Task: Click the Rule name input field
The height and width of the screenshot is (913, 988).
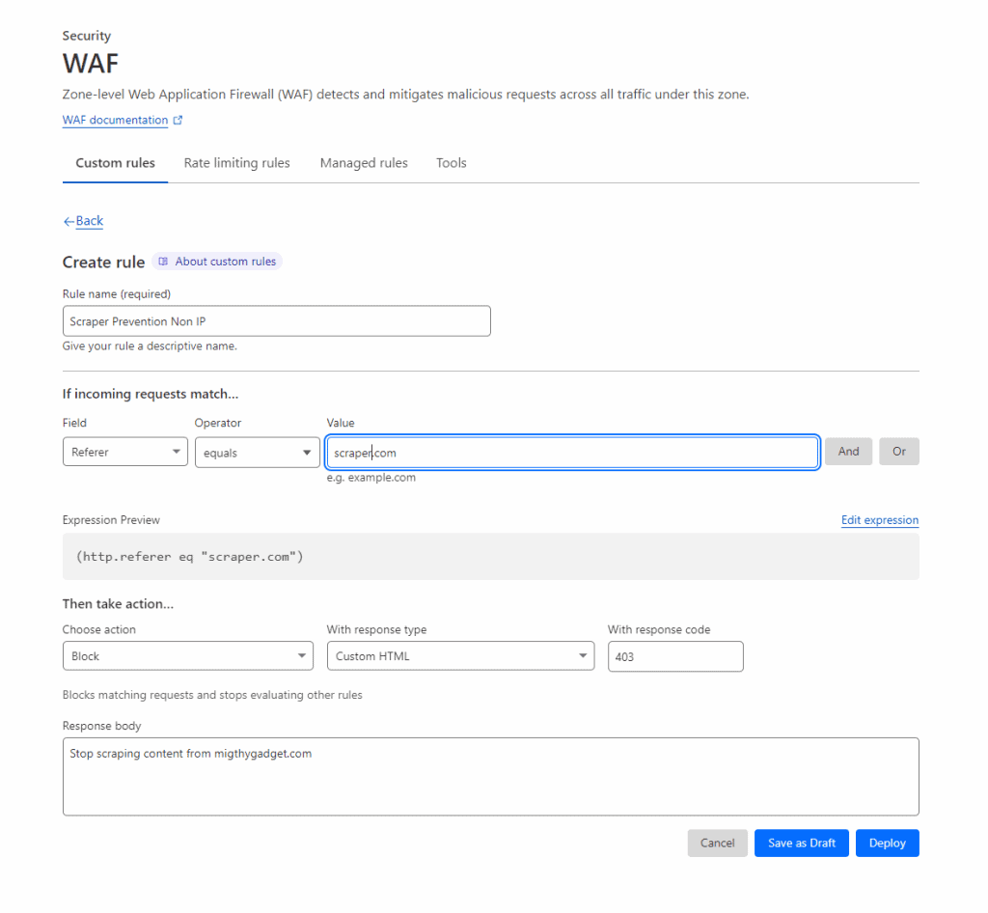Action: click(x=276, y=321)
